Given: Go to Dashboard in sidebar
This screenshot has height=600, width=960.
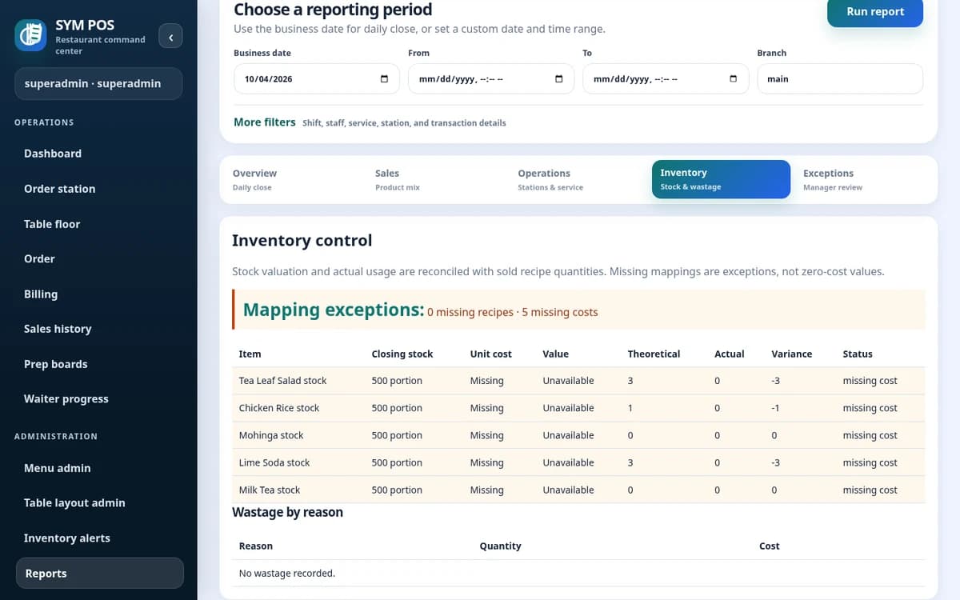Looking at the screenshot, I should coord(99,154).
